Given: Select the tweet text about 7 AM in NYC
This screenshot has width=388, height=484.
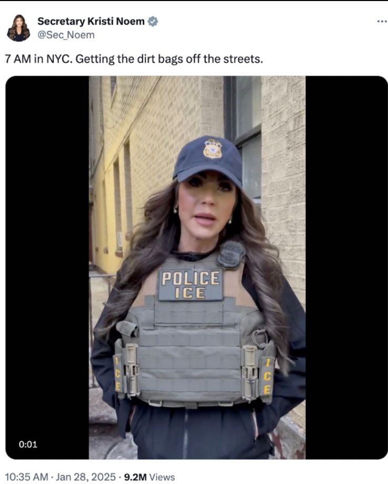Looking at the screenshot, I should coord(134,58).
